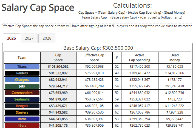Open the Seahawks team link

[x=22, y=99]
